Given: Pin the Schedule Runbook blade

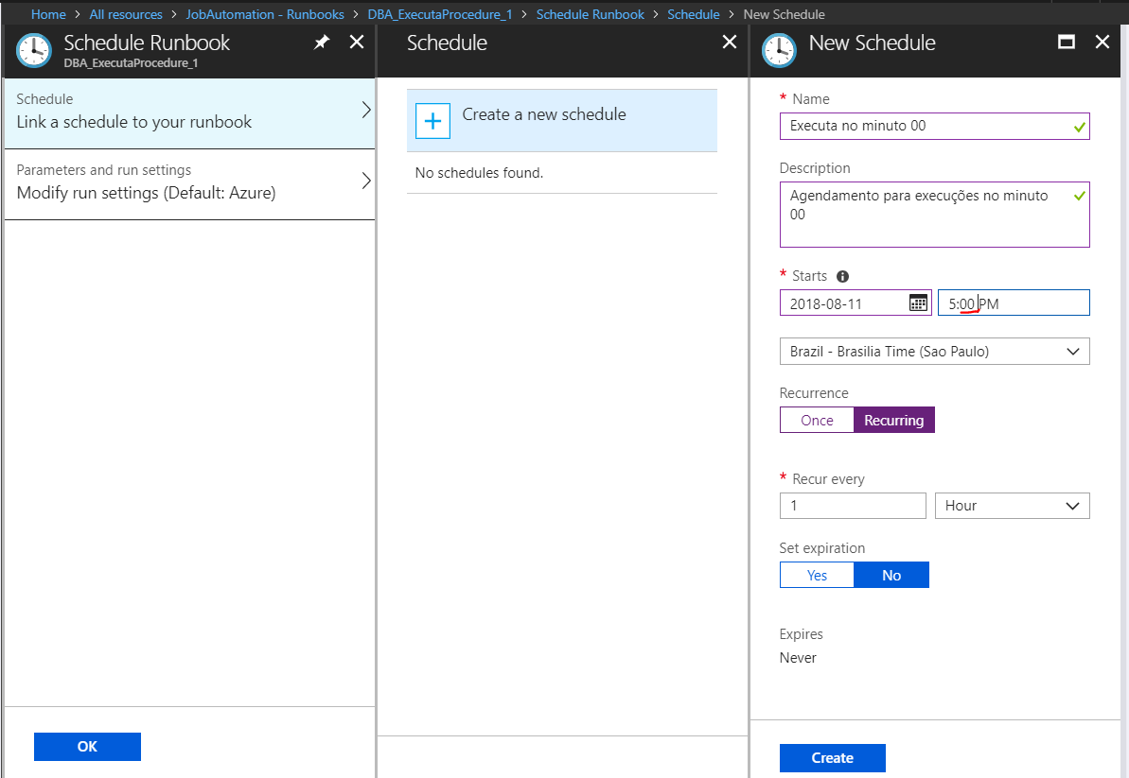Looking at the screenshot, I should pos(322,43).
